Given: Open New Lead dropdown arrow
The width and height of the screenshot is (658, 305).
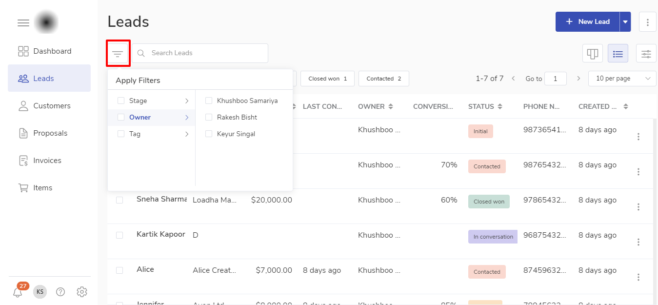Looking at the screenshot, I should click(625, 22).
